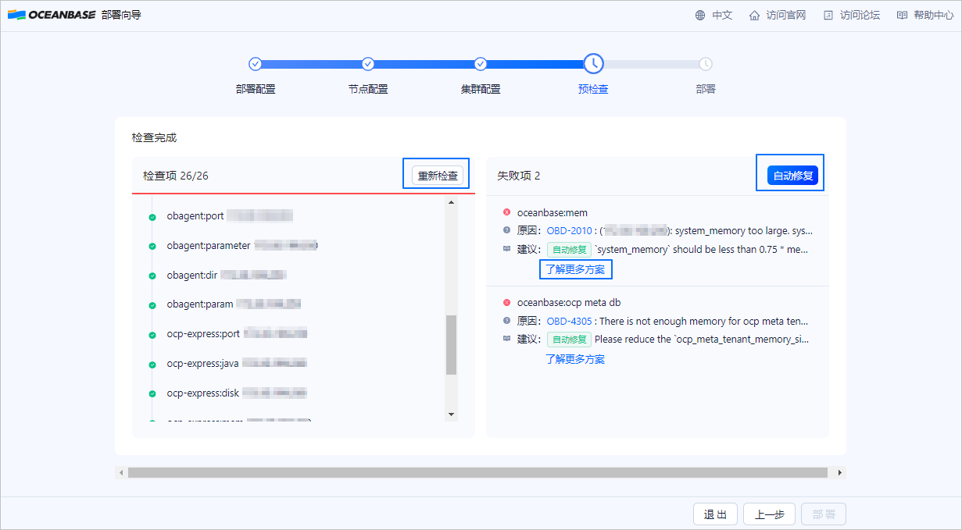
Task: Click the check list scroll-down arrow
Action: (x=451, y=414)
